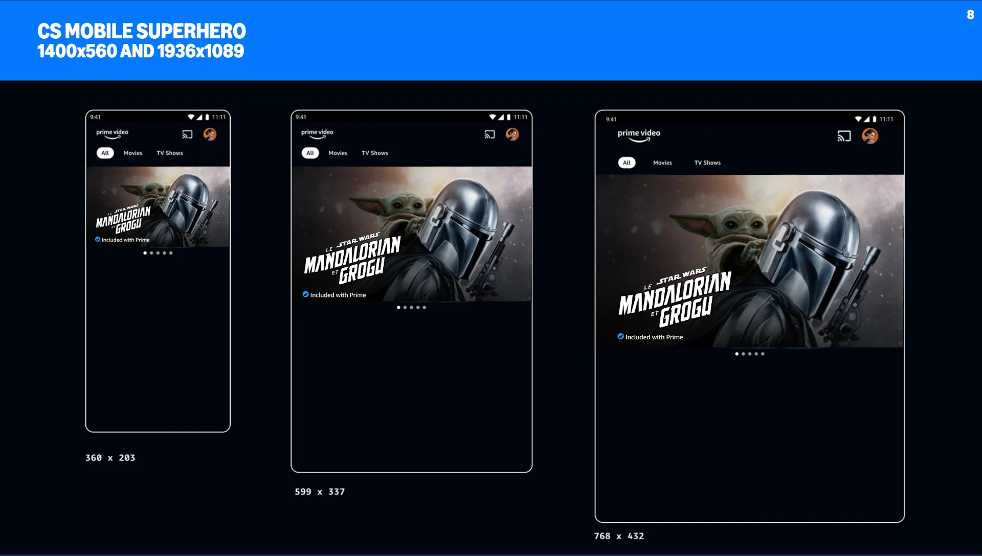Screen dimensions: 982x556
Task: Click the Wi-Fi status icon in 599 x 337 mockup
Action: point(493,117)
